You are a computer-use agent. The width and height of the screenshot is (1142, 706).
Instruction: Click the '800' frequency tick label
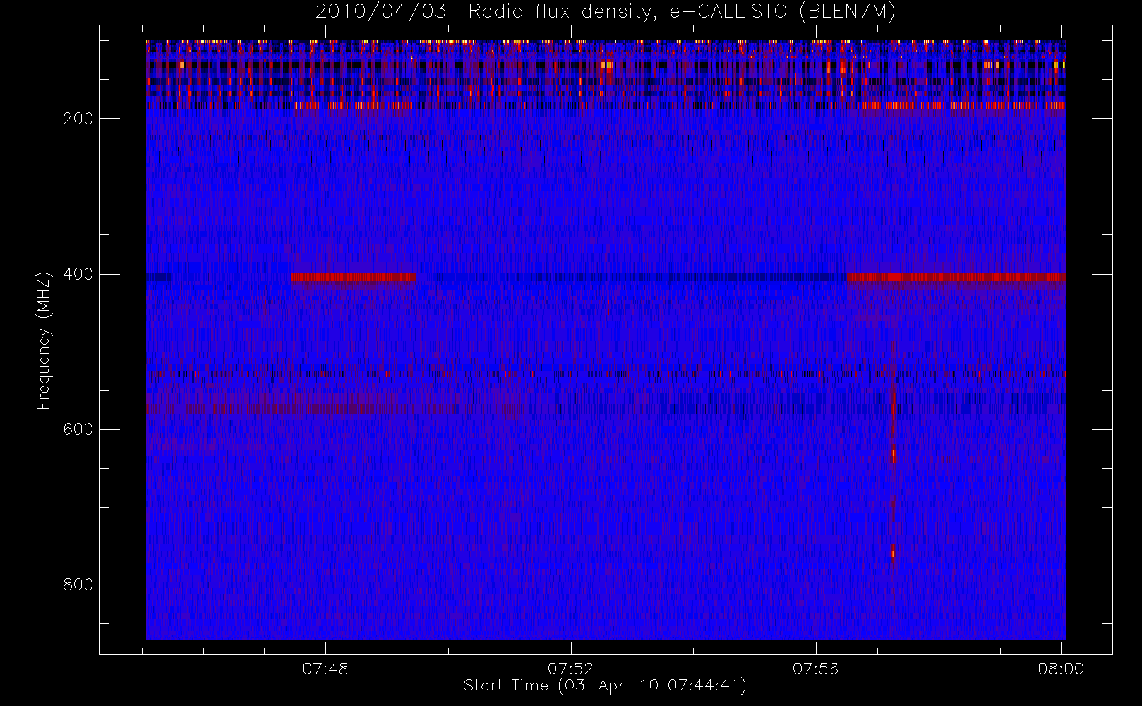tap(78, 585)
